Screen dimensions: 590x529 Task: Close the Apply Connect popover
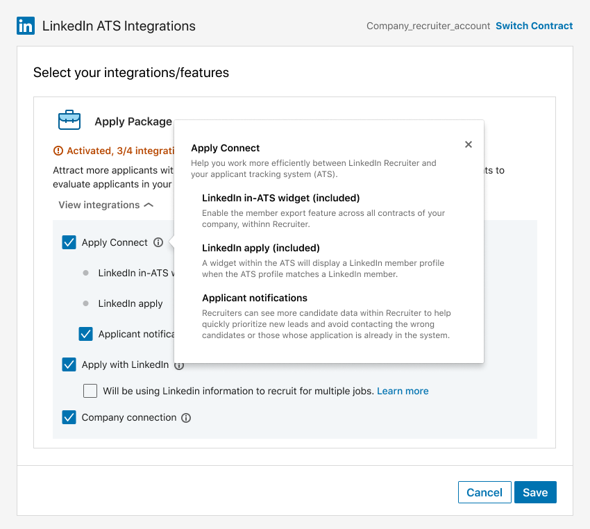(x=469, y=144)
